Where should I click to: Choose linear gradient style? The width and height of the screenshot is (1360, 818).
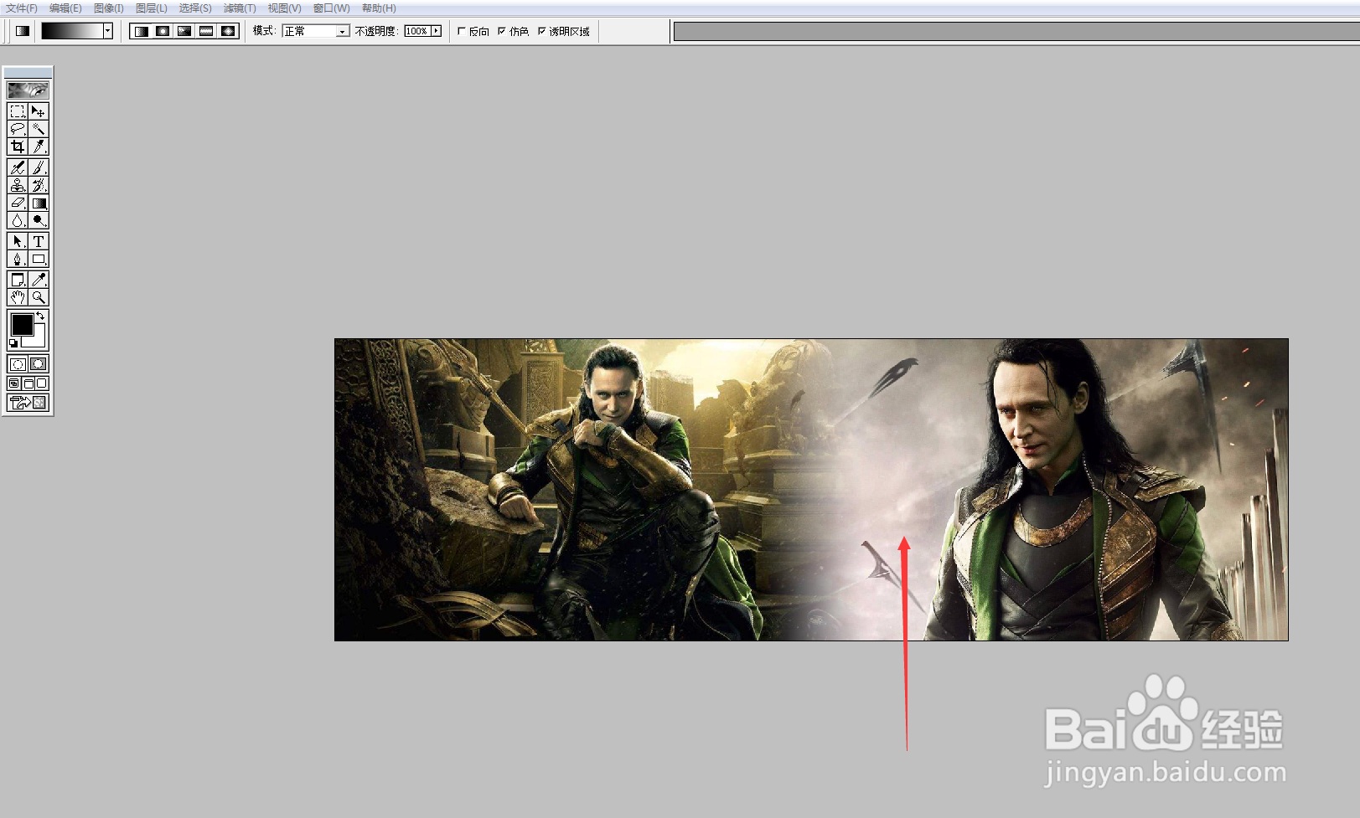(x=142, y=31)
